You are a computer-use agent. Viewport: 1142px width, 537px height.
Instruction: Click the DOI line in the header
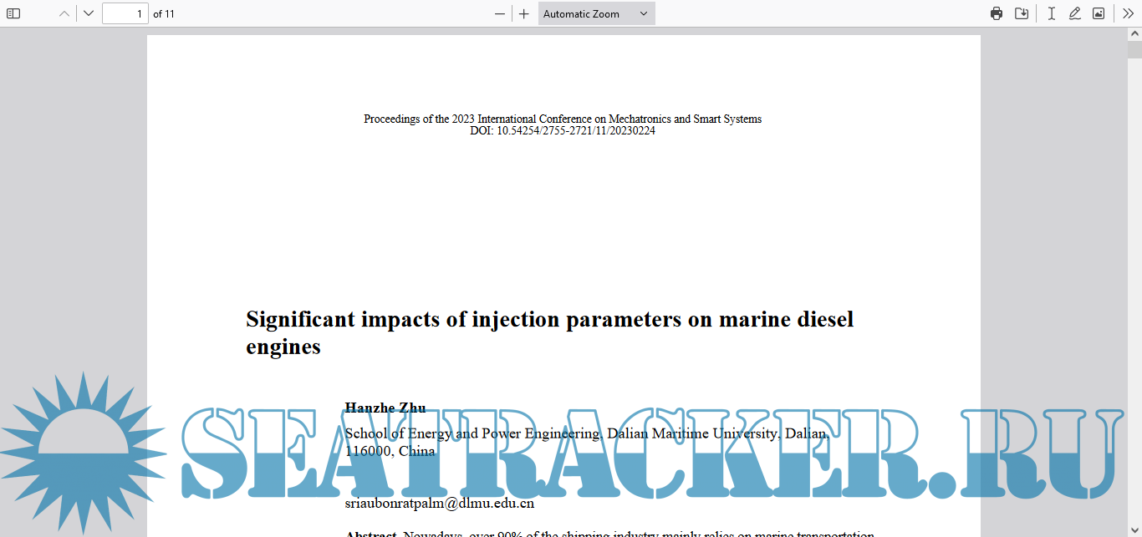tap(563, 130)
